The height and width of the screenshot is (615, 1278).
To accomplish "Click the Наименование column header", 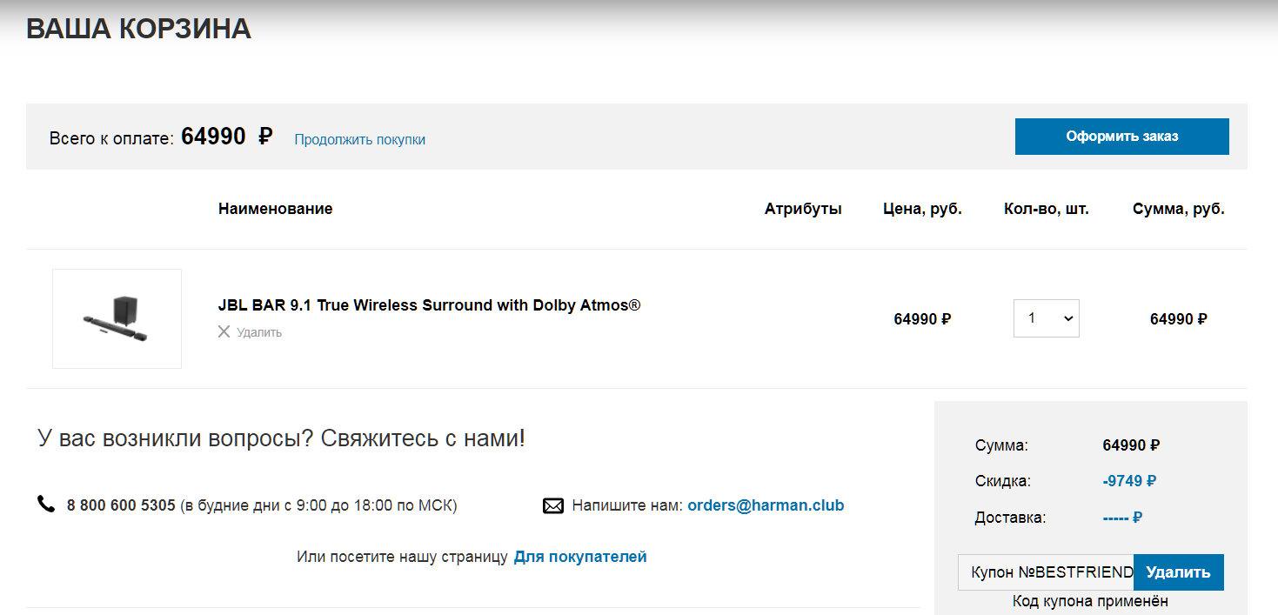I will point(275,209).
